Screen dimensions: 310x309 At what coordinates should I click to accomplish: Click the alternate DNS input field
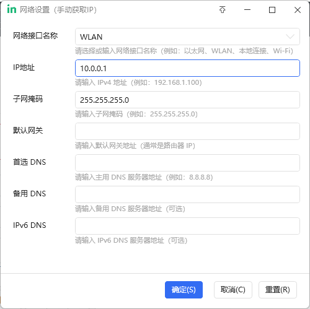[x=187, y=194]
